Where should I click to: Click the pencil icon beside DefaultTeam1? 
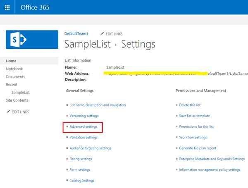102,33
